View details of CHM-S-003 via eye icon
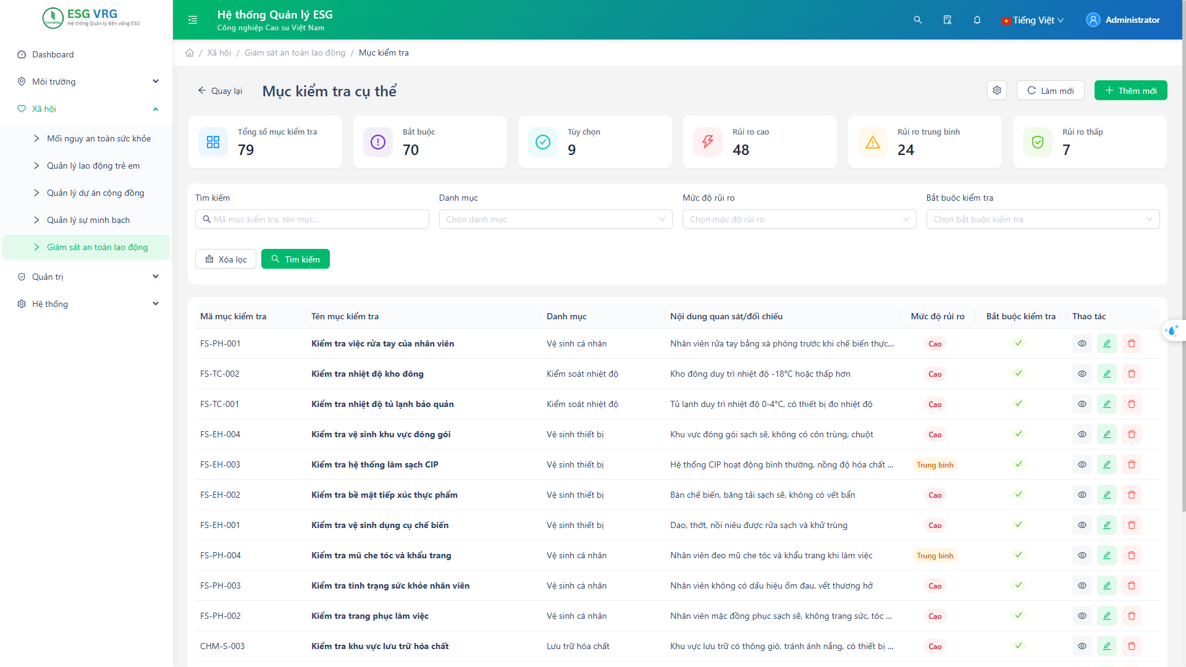The width and height of the screenshot is (1186, 667). (x=1082, y=646)
